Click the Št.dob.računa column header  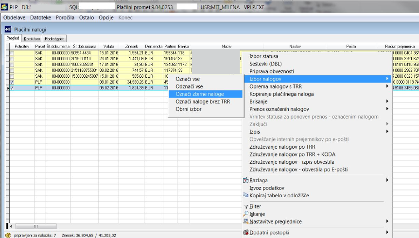85,46
